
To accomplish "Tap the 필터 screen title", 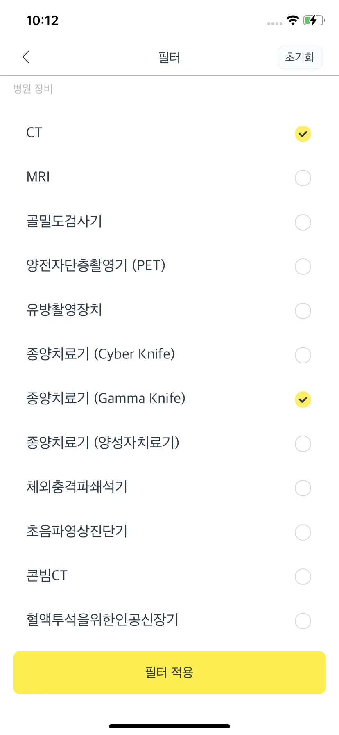I will click(169, 57).
